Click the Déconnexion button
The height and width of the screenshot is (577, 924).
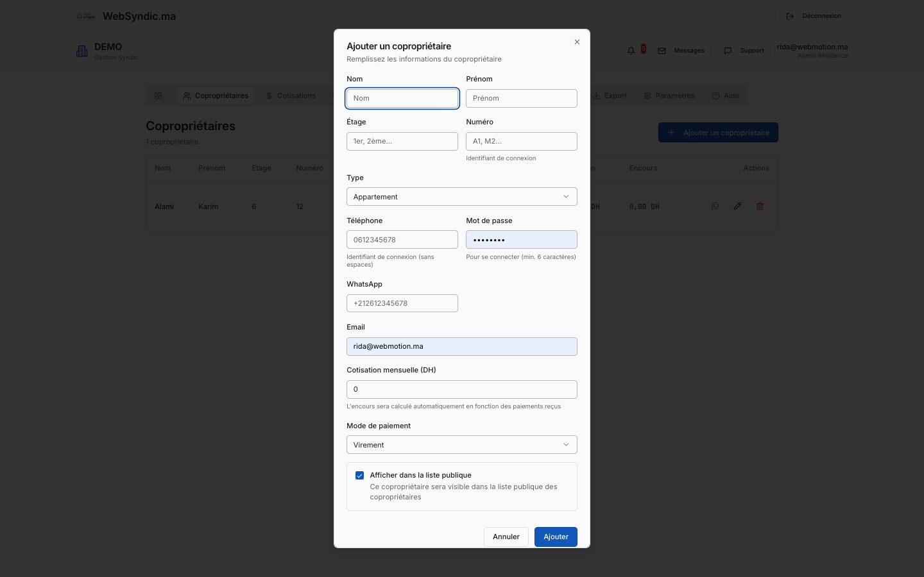pyautogui.click(x=814, y=16)
